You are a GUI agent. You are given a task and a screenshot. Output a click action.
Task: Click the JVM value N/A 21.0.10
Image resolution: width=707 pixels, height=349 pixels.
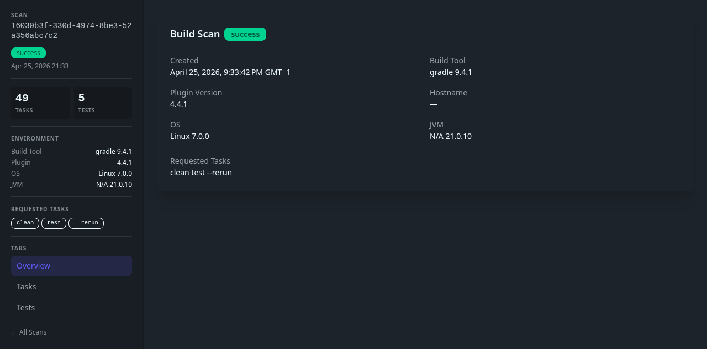[x=451, y=136]
